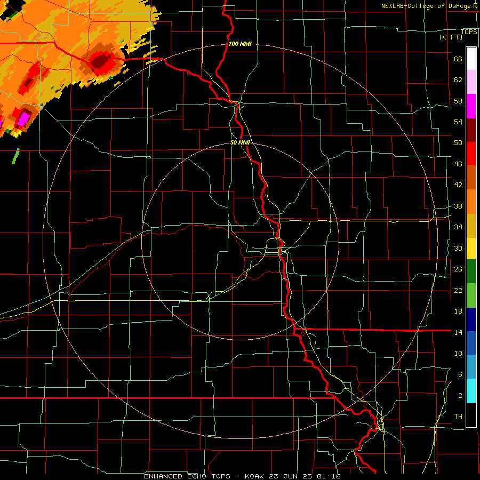Viewport: 480px width, 480px height.
Task: Click the burnt orange 46 kft legend swatch
Action: (x=471, y=177)
